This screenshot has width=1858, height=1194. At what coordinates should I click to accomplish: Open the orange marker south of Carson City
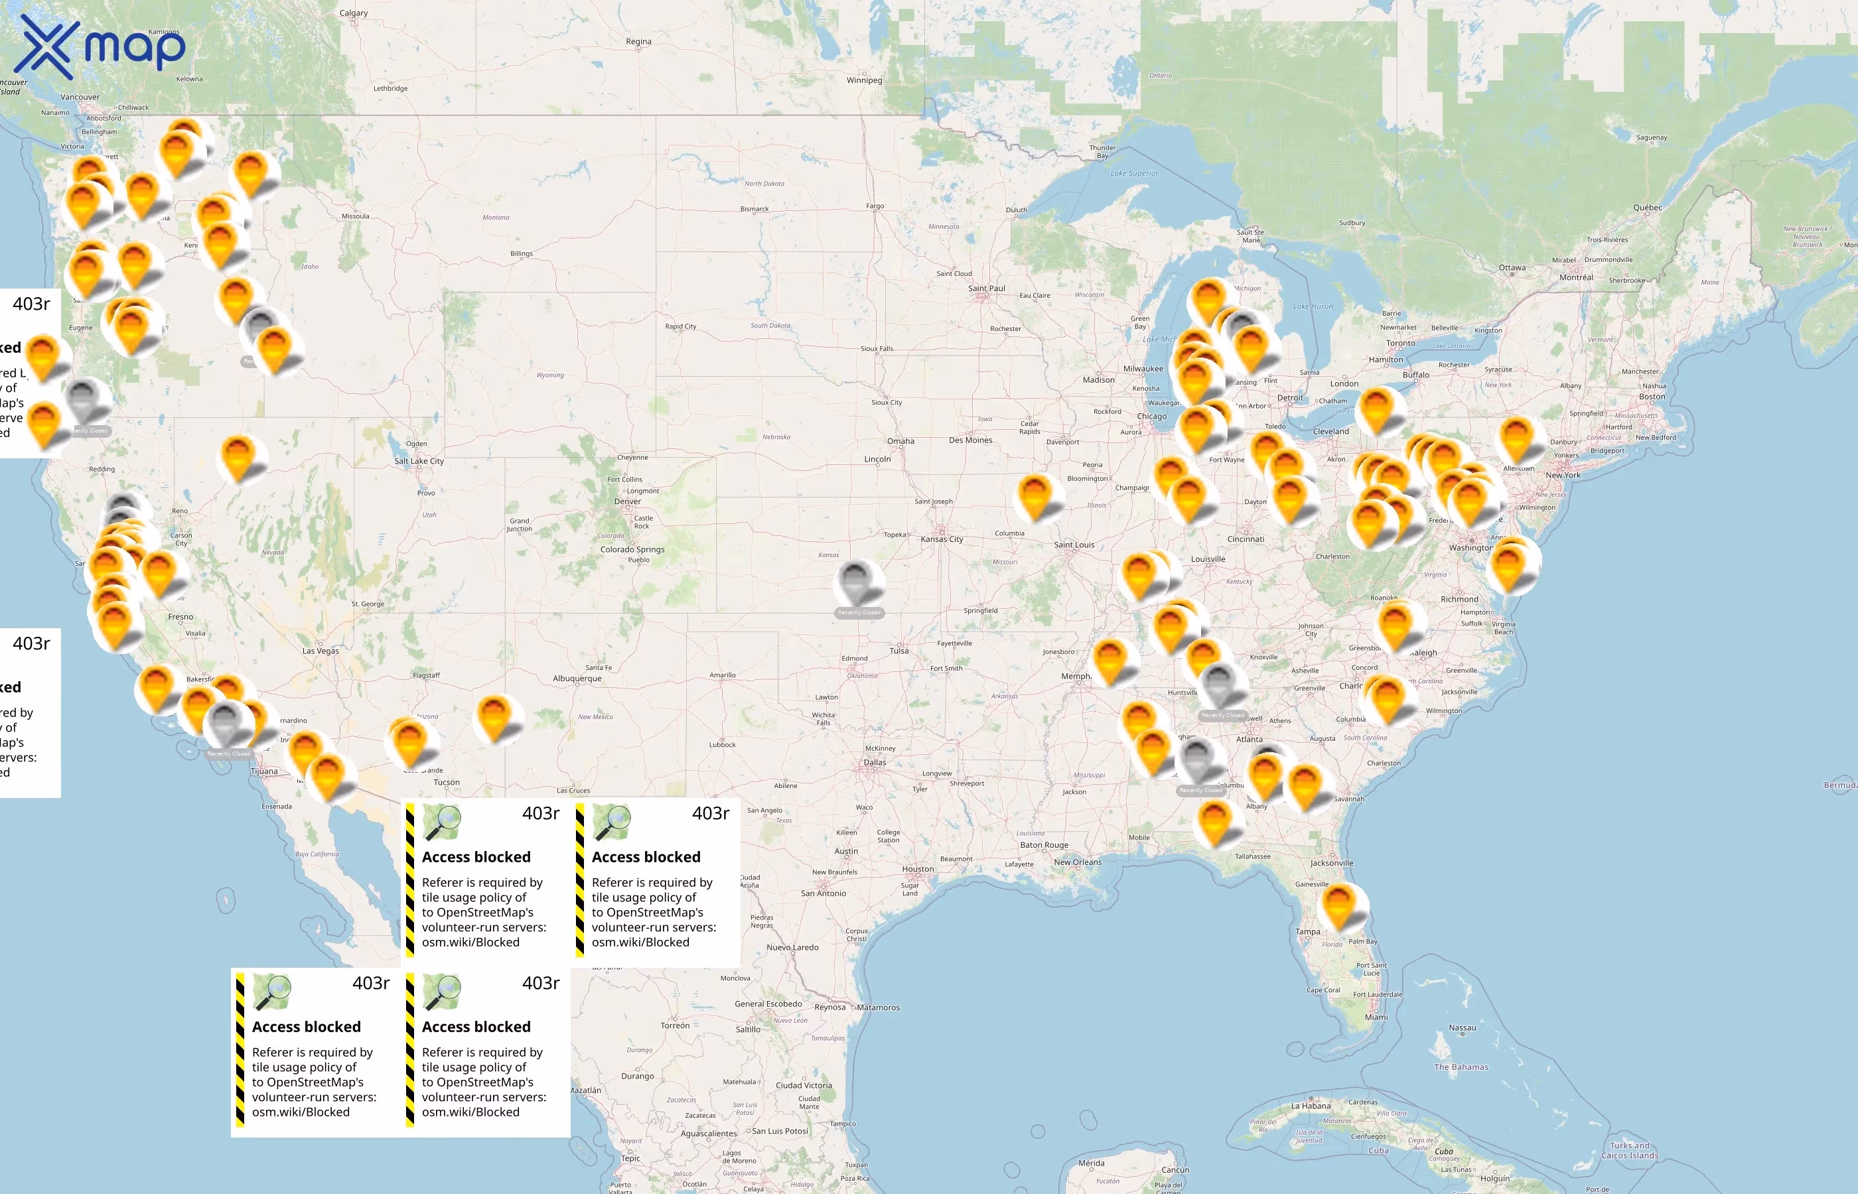pyautogui.click(x=160, y=574)
